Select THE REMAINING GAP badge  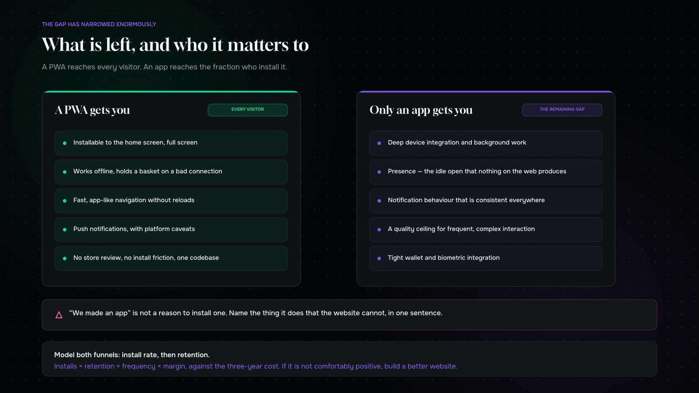point(562,110)
